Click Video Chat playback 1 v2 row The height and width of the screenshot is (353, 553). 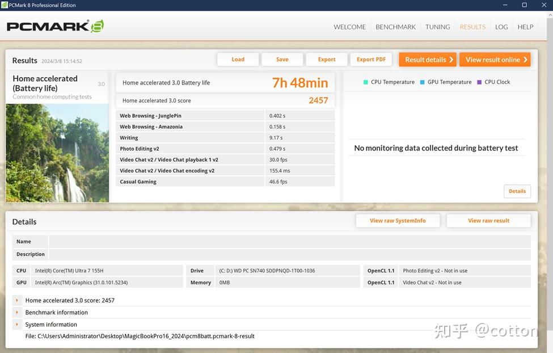tap(225, 159)
